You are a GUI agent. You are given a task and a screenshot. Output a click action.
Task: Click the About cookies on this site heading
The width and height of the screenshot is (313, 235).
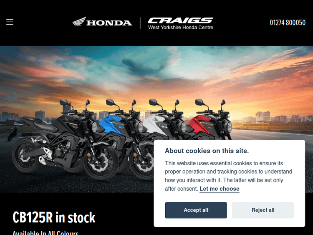pos(207,151)
